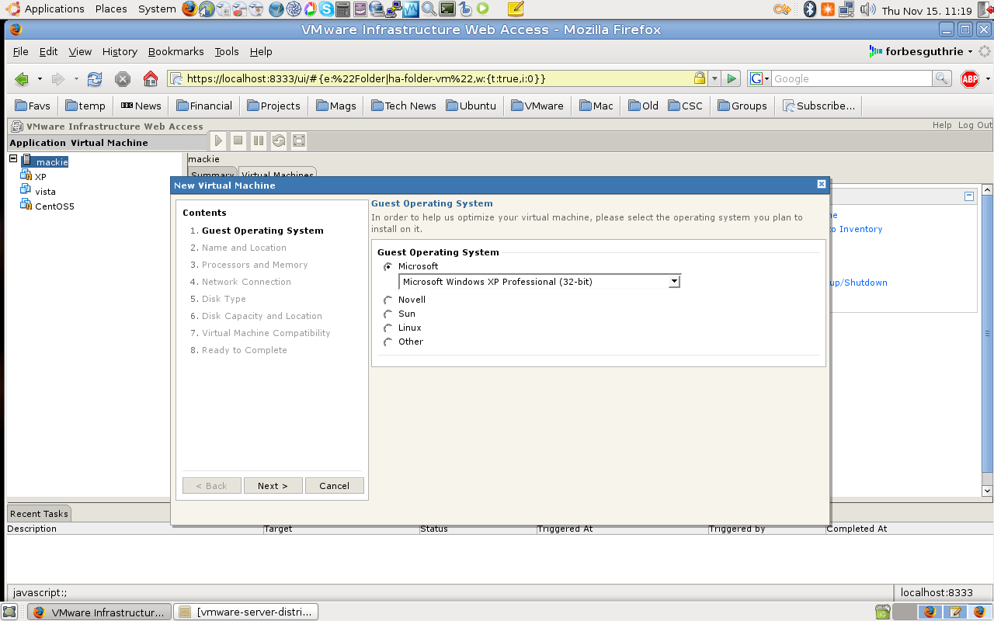Screen dimensions: 994x621
Task: Open the File menu
Action: click(x=21, y=51)
